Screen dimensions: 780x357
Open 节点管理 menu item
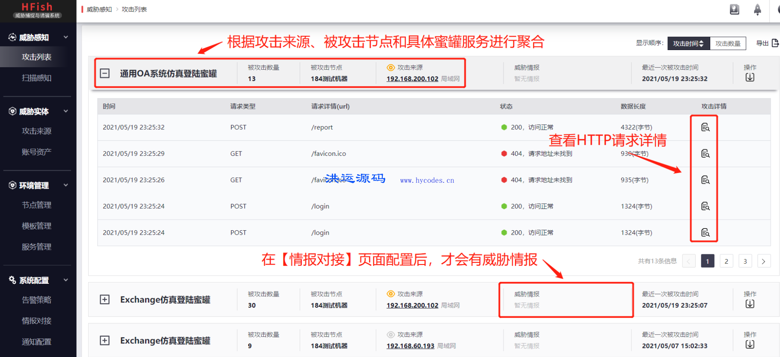click(x=37, y=205)
